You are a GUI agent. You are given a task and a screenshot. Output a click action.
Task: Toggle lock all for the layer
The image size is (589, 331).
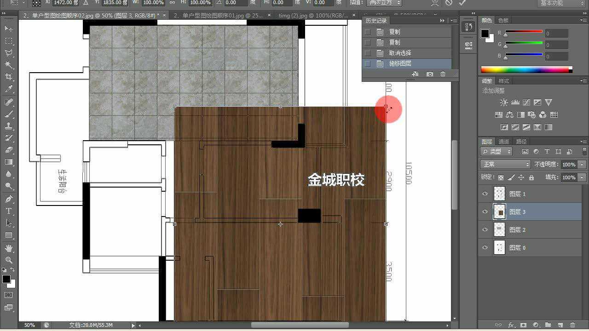coord(531,177)
